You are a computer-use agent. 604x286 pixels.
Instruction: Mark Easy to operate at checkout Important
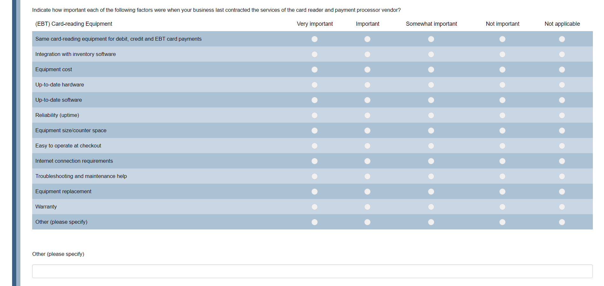(x=367, y=146)
